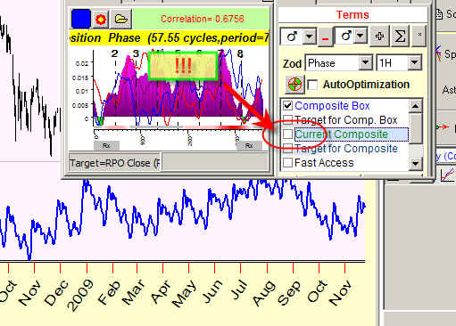Click the first Mars planet symbol box
456x326 pixels.
[292, 37]
